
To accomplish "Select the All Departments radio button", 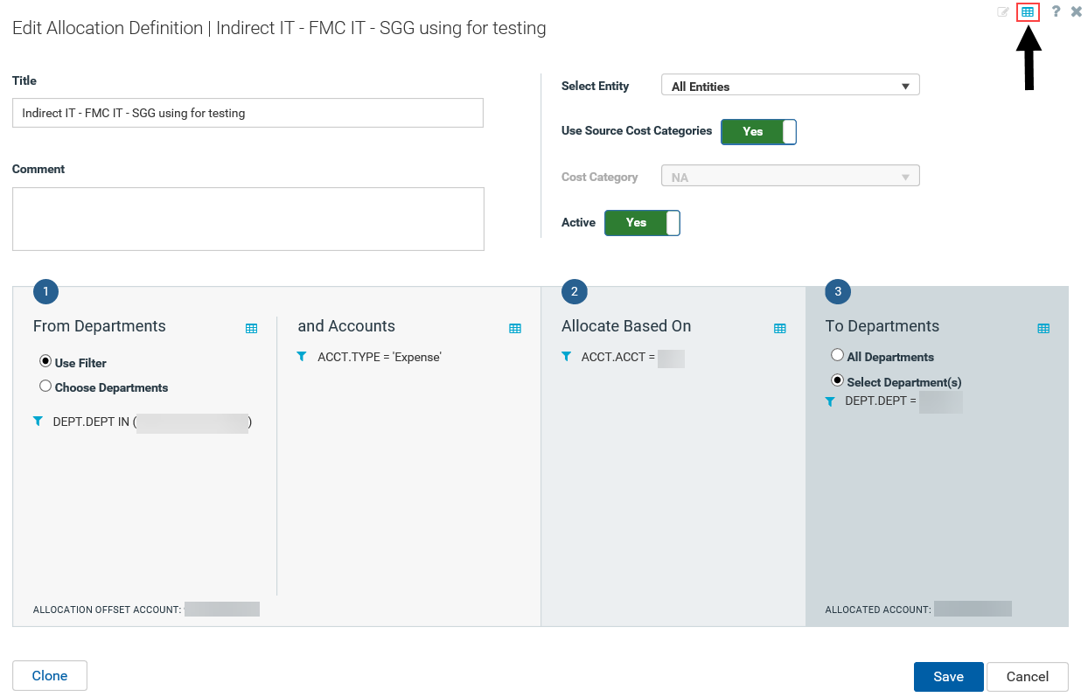I will (x=837, y=355).
